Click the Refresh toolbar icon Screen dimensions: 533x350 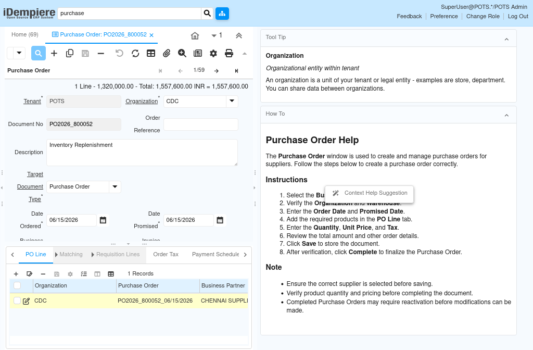pos(135,54)
